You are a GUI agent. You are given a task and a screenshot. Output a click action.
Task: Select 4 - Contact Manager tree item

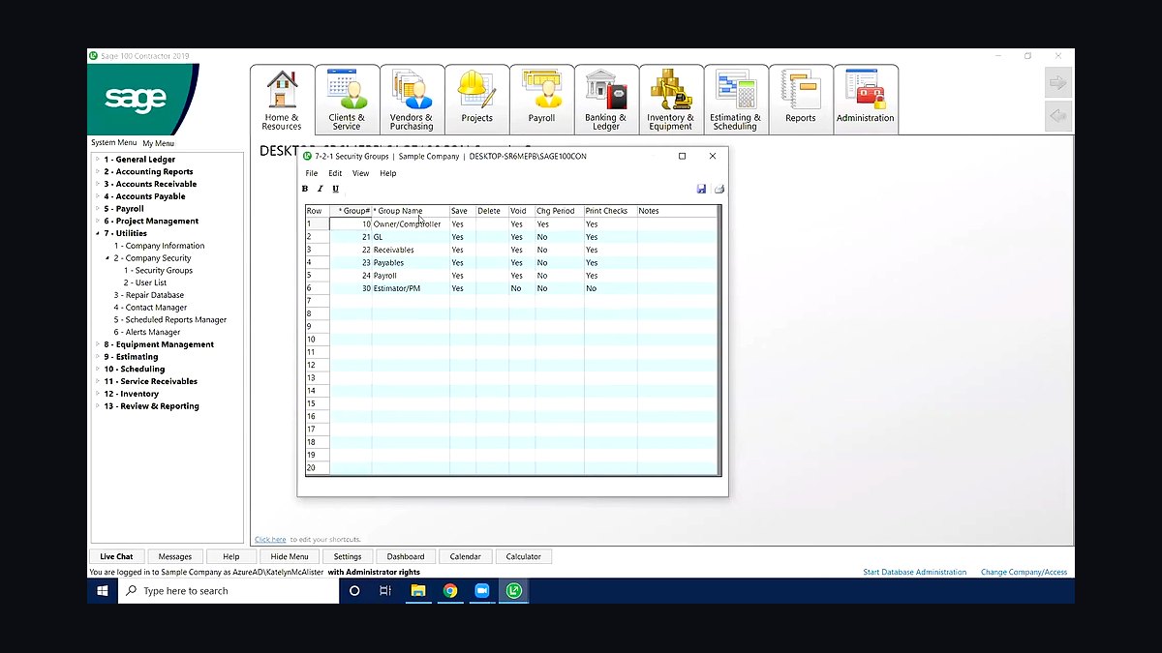click(x=150, y=308)
